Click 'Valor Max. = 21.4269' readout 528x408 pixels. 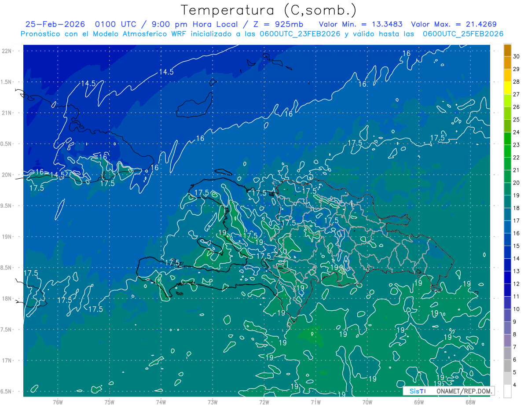[x=454, y=24]
